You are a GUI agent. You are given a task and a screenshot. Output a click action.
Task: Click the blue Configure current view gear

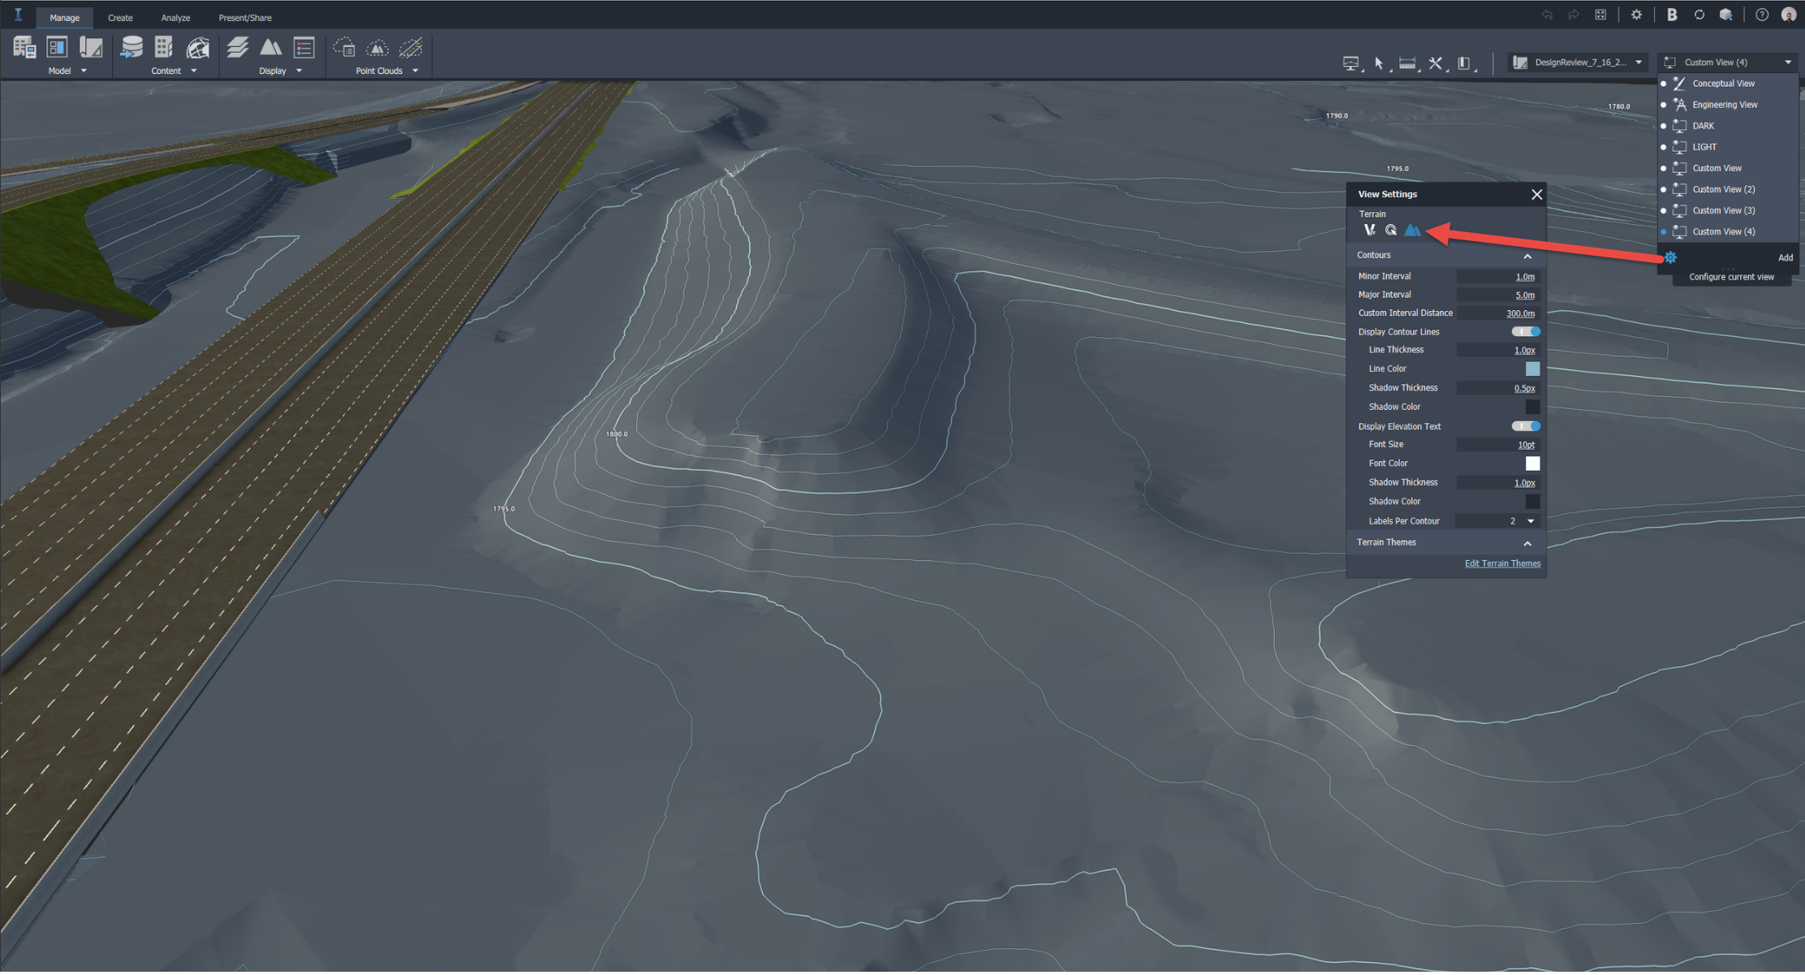(x=1670, y=257)
